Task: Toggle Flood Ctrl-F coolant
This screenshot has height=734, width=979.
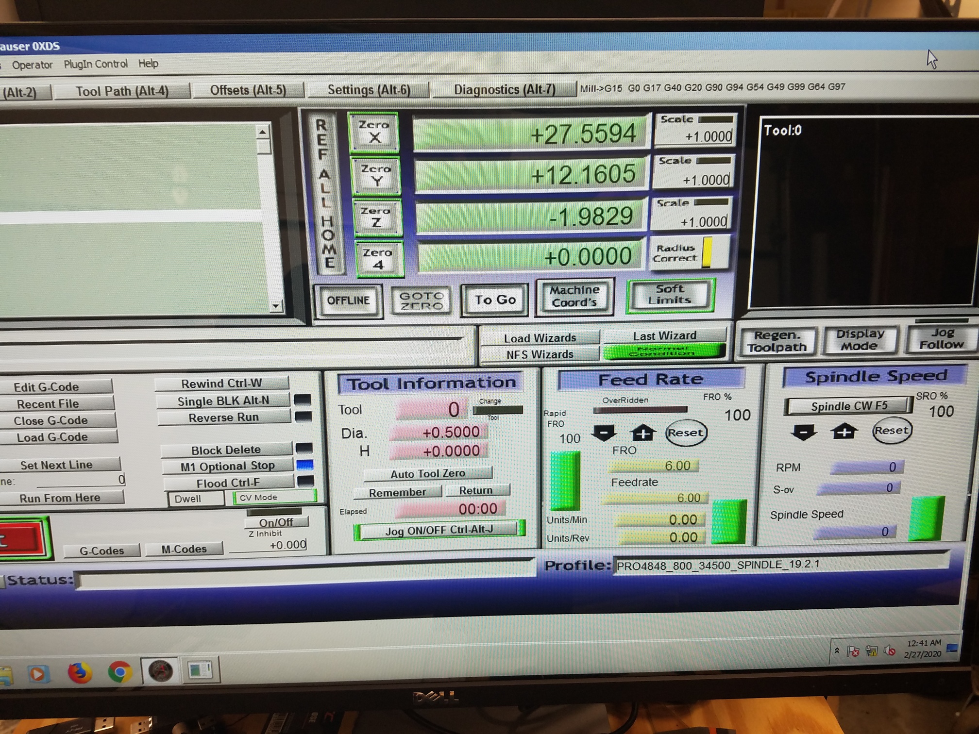Action: pyautogui.click(x=228, y=483)
